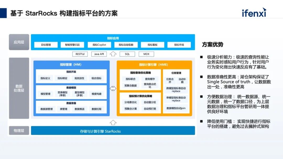283x159 pixels.
Task: Select the 跨模型指标表自动 replace box
Action: click(x=176, y=90)
